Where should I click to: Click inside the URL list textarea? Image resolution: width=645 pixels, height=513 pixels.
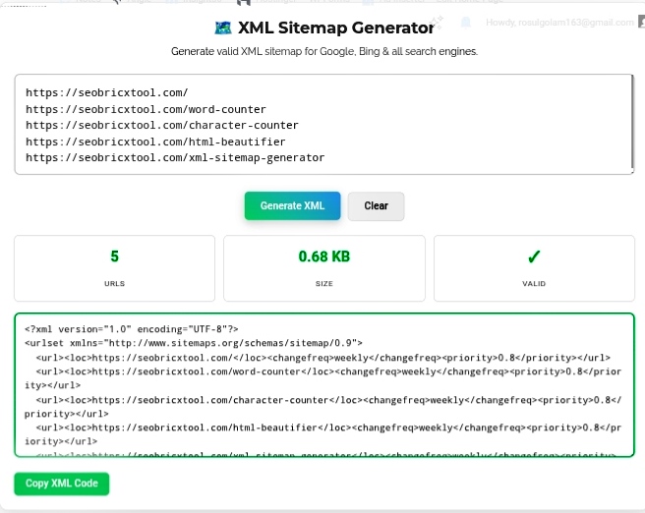coord(324,124)
